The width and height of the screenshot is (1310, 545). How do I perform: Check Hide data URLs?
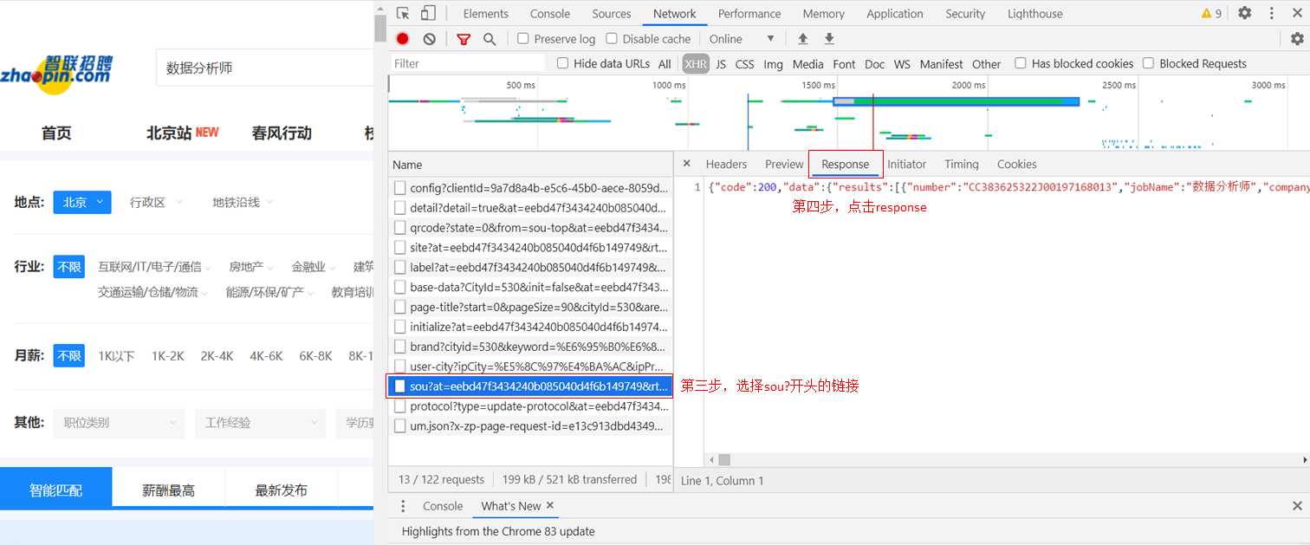point(562,63)
